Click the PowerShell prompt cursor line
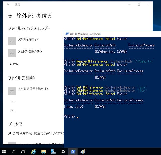Viewport: 161px width, 155px height. pos(71,117)
